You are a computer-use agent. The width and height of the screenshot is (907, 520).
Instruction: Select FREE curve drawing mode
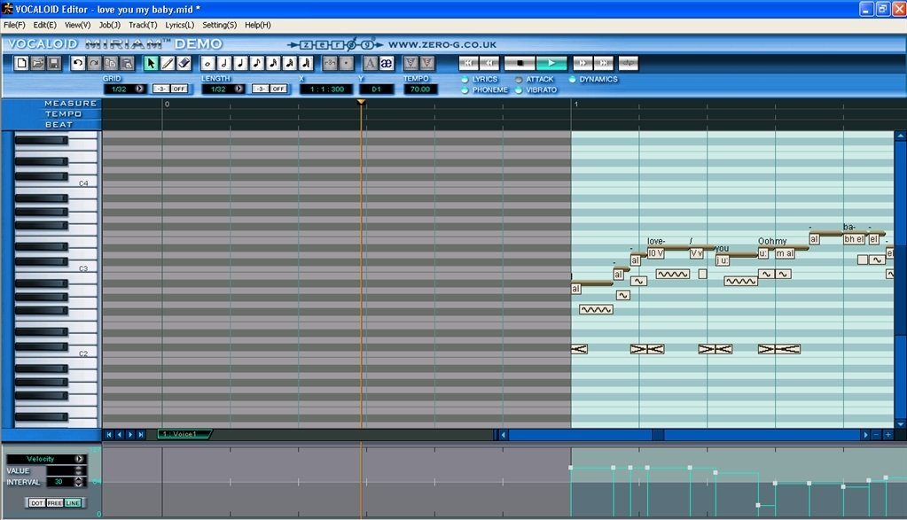click(54, 503)
